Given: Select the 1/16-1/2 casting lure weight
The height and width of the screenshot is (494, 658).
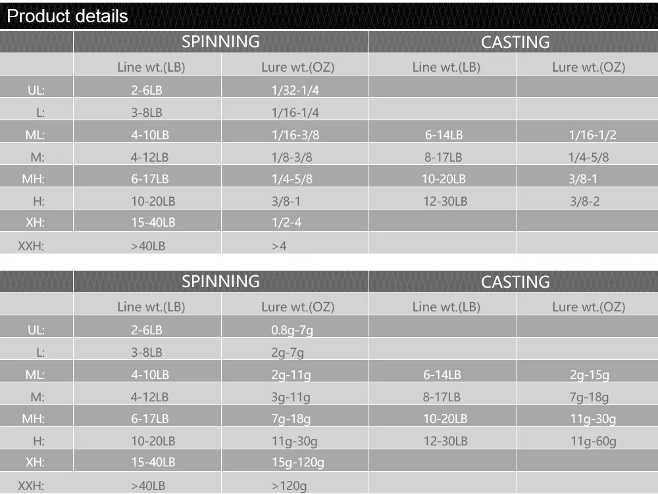Looking at the screenshot, I should click(592, 135).
